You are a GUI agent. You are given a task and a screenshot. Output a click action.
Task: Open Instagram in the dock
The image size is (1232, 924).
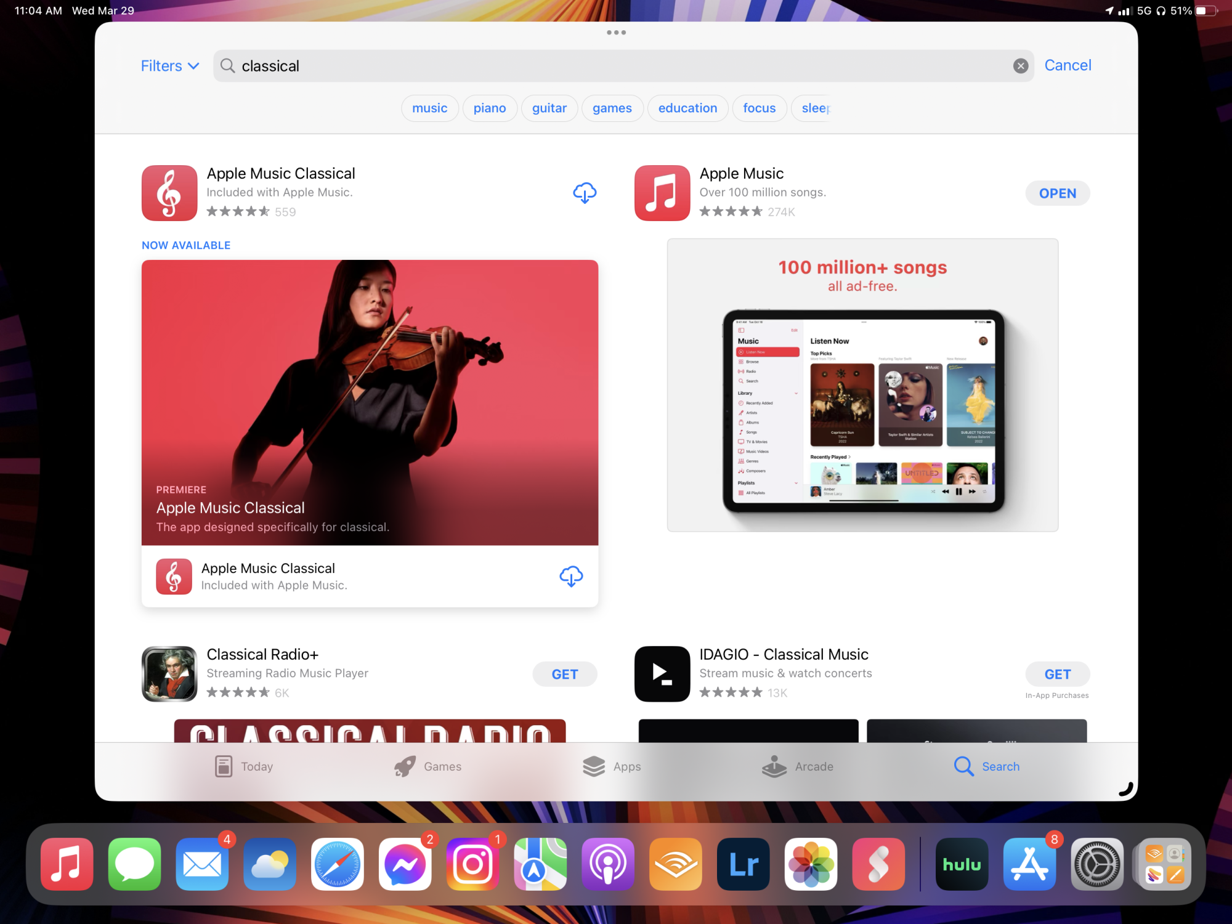point(472,864)
